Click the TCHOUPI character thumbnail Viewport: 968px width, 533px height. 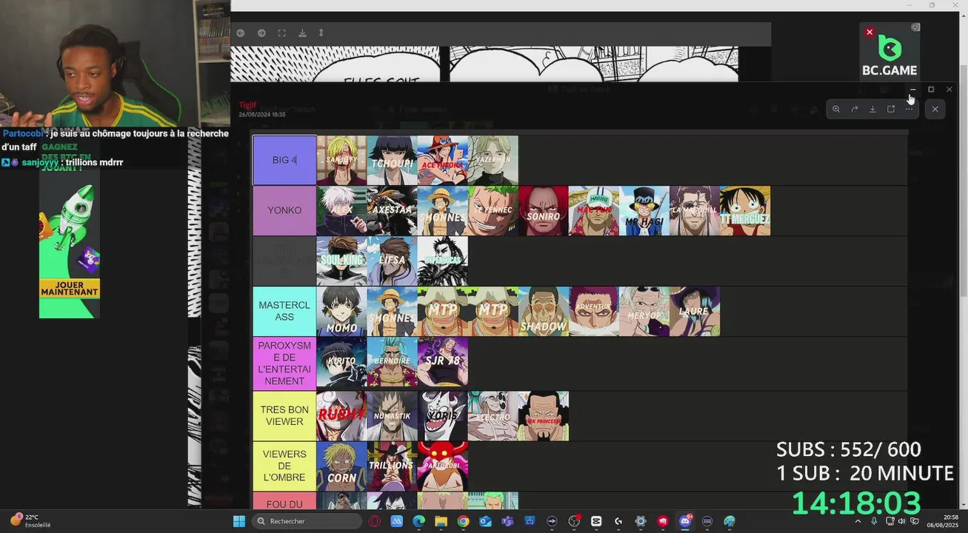392,160
